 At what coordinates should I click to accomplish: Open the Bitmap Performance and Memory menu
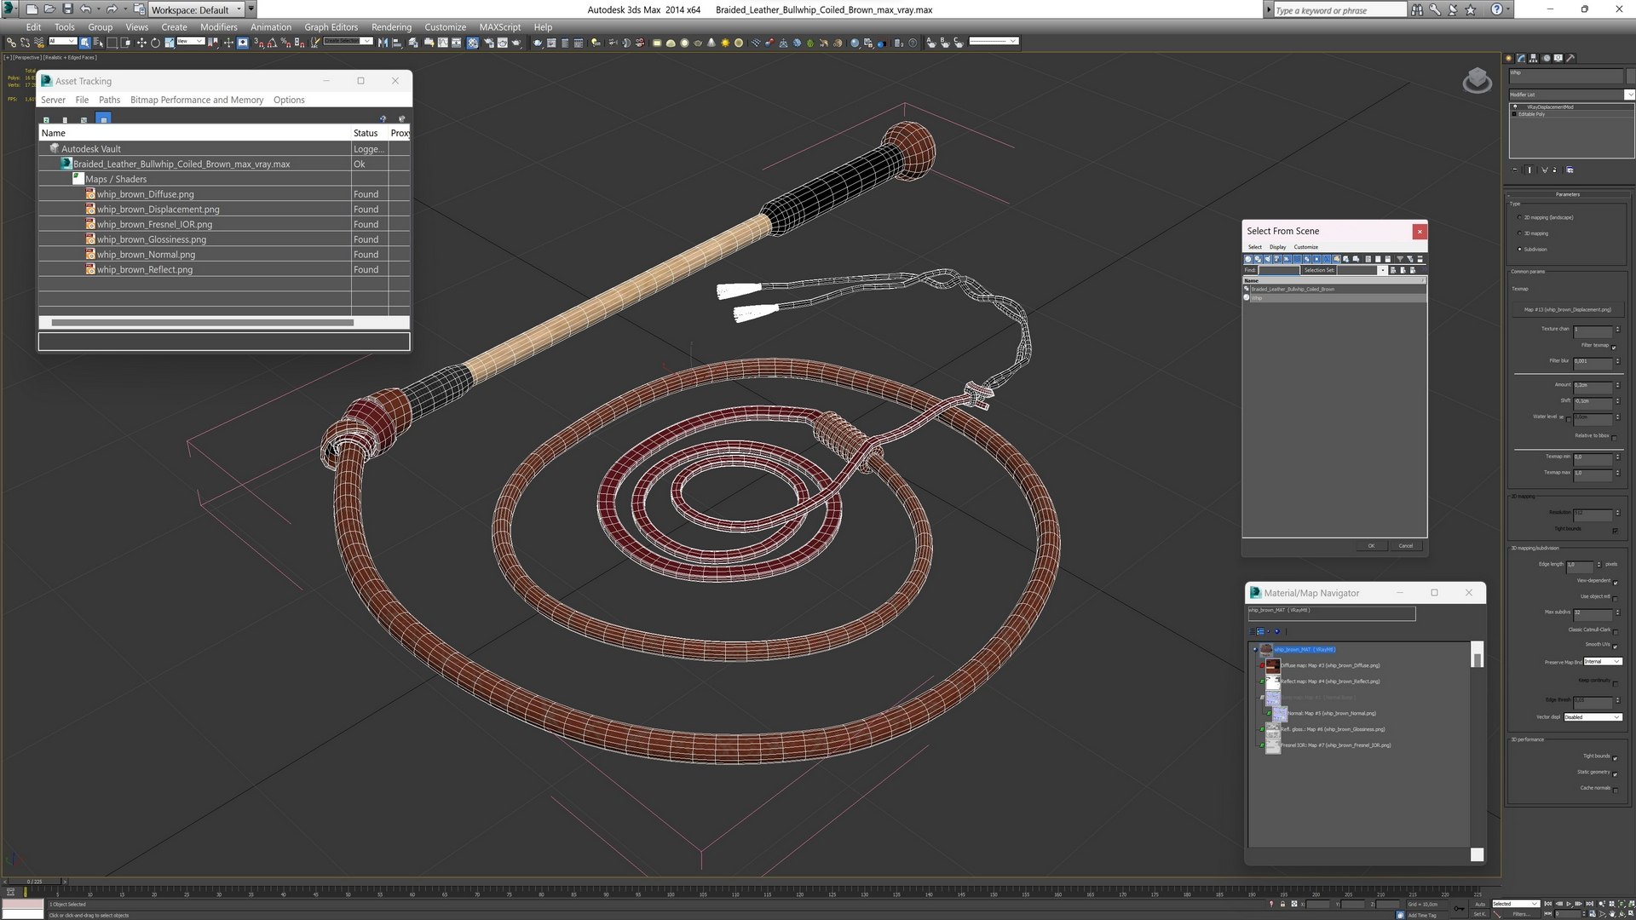click(x=196, y=100)
